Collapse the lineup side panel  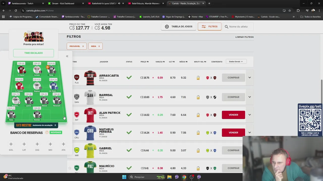point(67,56)
